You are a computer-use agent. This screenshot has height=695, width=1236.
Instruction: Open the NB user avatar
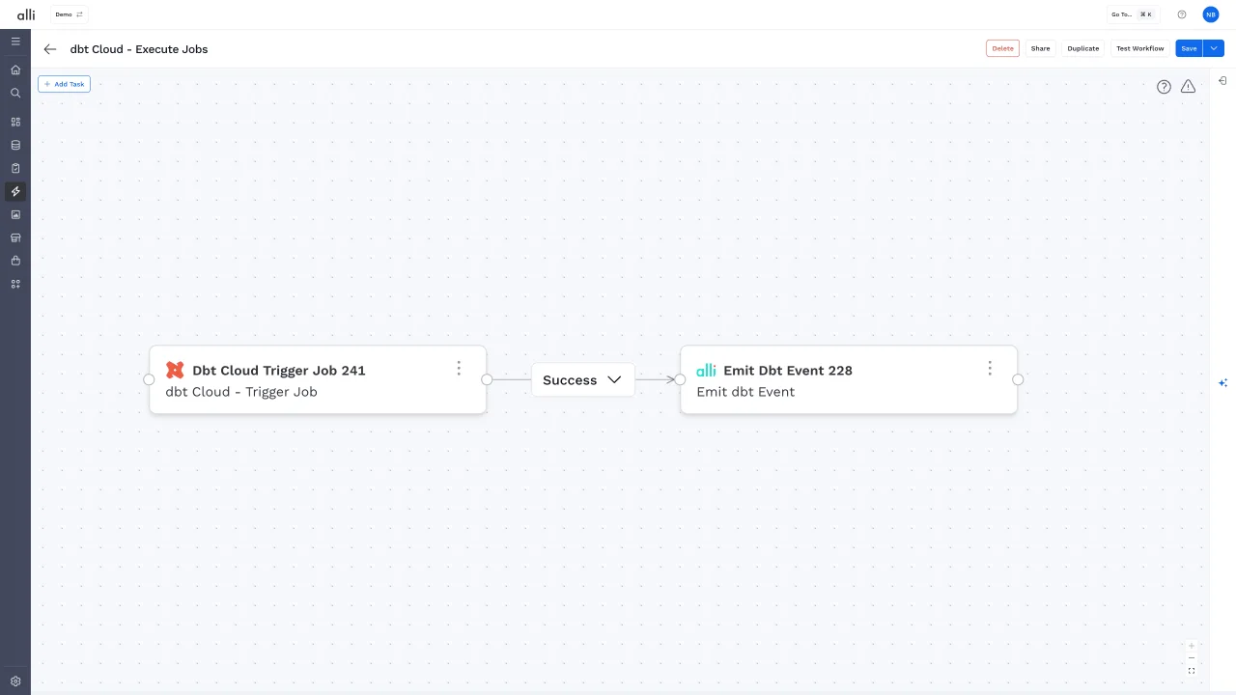coord(1211,14)
